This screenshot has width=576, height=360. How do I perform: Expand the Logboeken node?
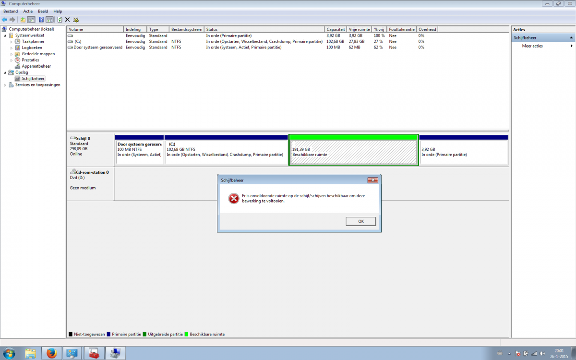point(12,48)
